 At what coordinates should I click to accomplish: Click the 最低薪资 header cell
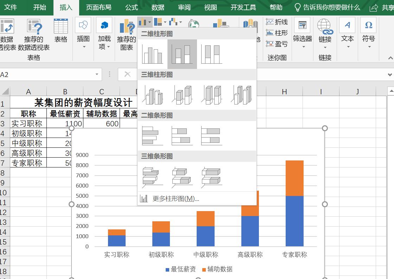(x=65, y=114)
